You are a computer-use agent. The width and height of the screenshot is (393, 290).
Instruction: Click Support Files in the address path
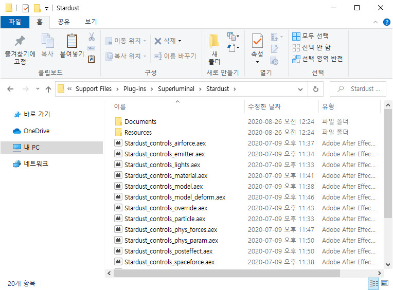coord(94,89)
